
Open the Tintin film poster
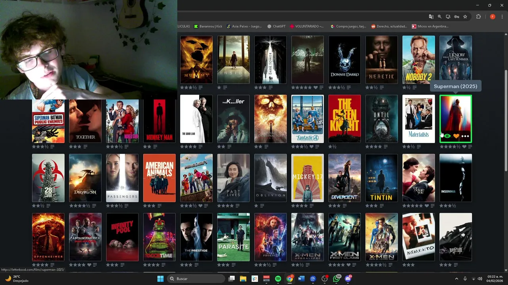(x=381, y=178)
